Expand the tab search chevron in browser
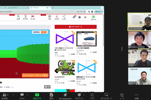Viewport: 151px width, 100px height. 102,8
